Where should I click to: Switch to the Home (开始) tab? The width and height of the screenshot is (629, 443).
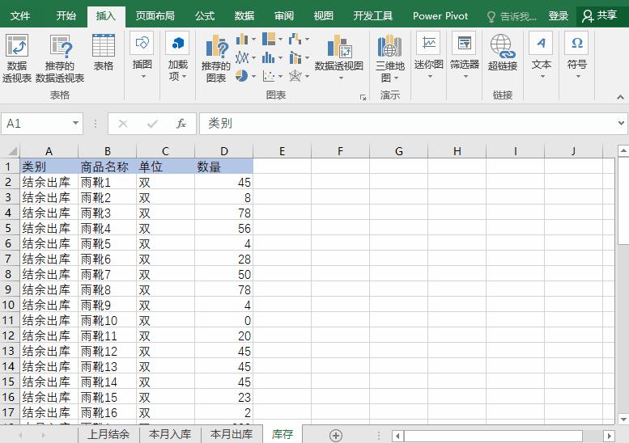coord(66,15)
